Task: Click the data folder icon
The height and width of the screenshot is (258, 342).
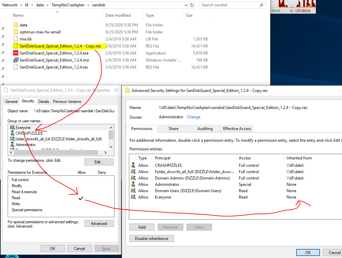Action: point(16,25)
